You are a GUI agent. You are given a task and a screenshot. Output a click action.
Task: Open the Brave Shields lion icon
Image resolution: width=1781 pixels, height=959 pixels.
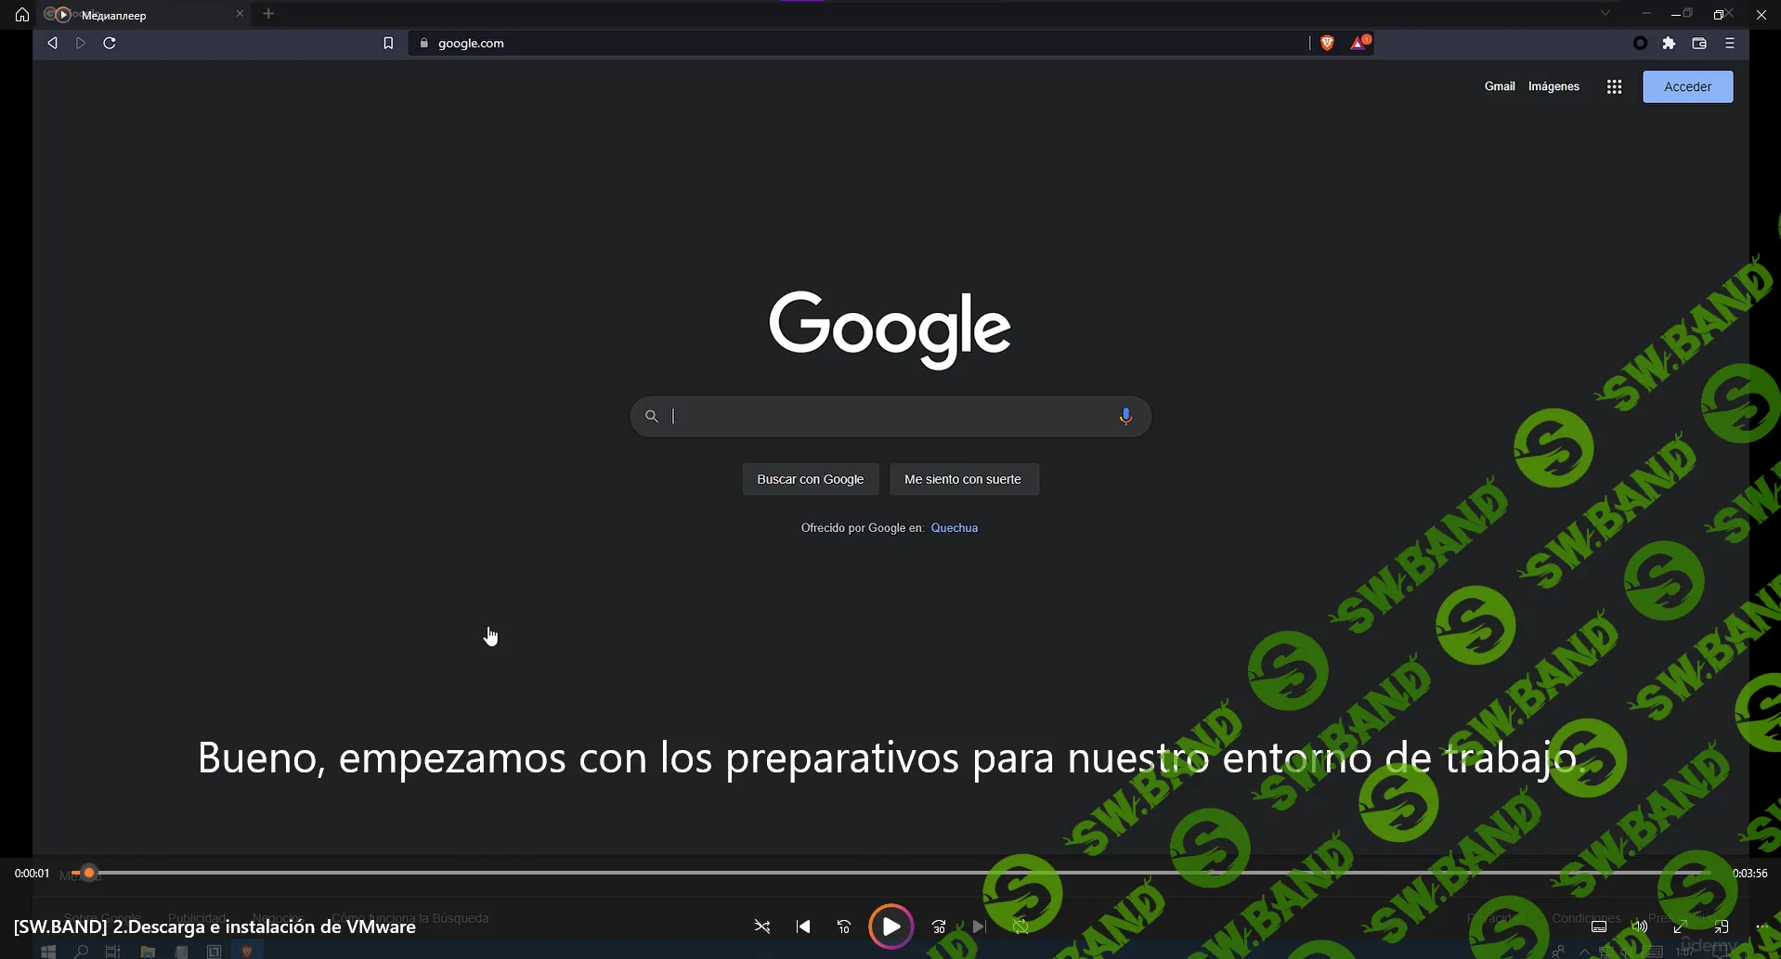[x=1327, y=43]
